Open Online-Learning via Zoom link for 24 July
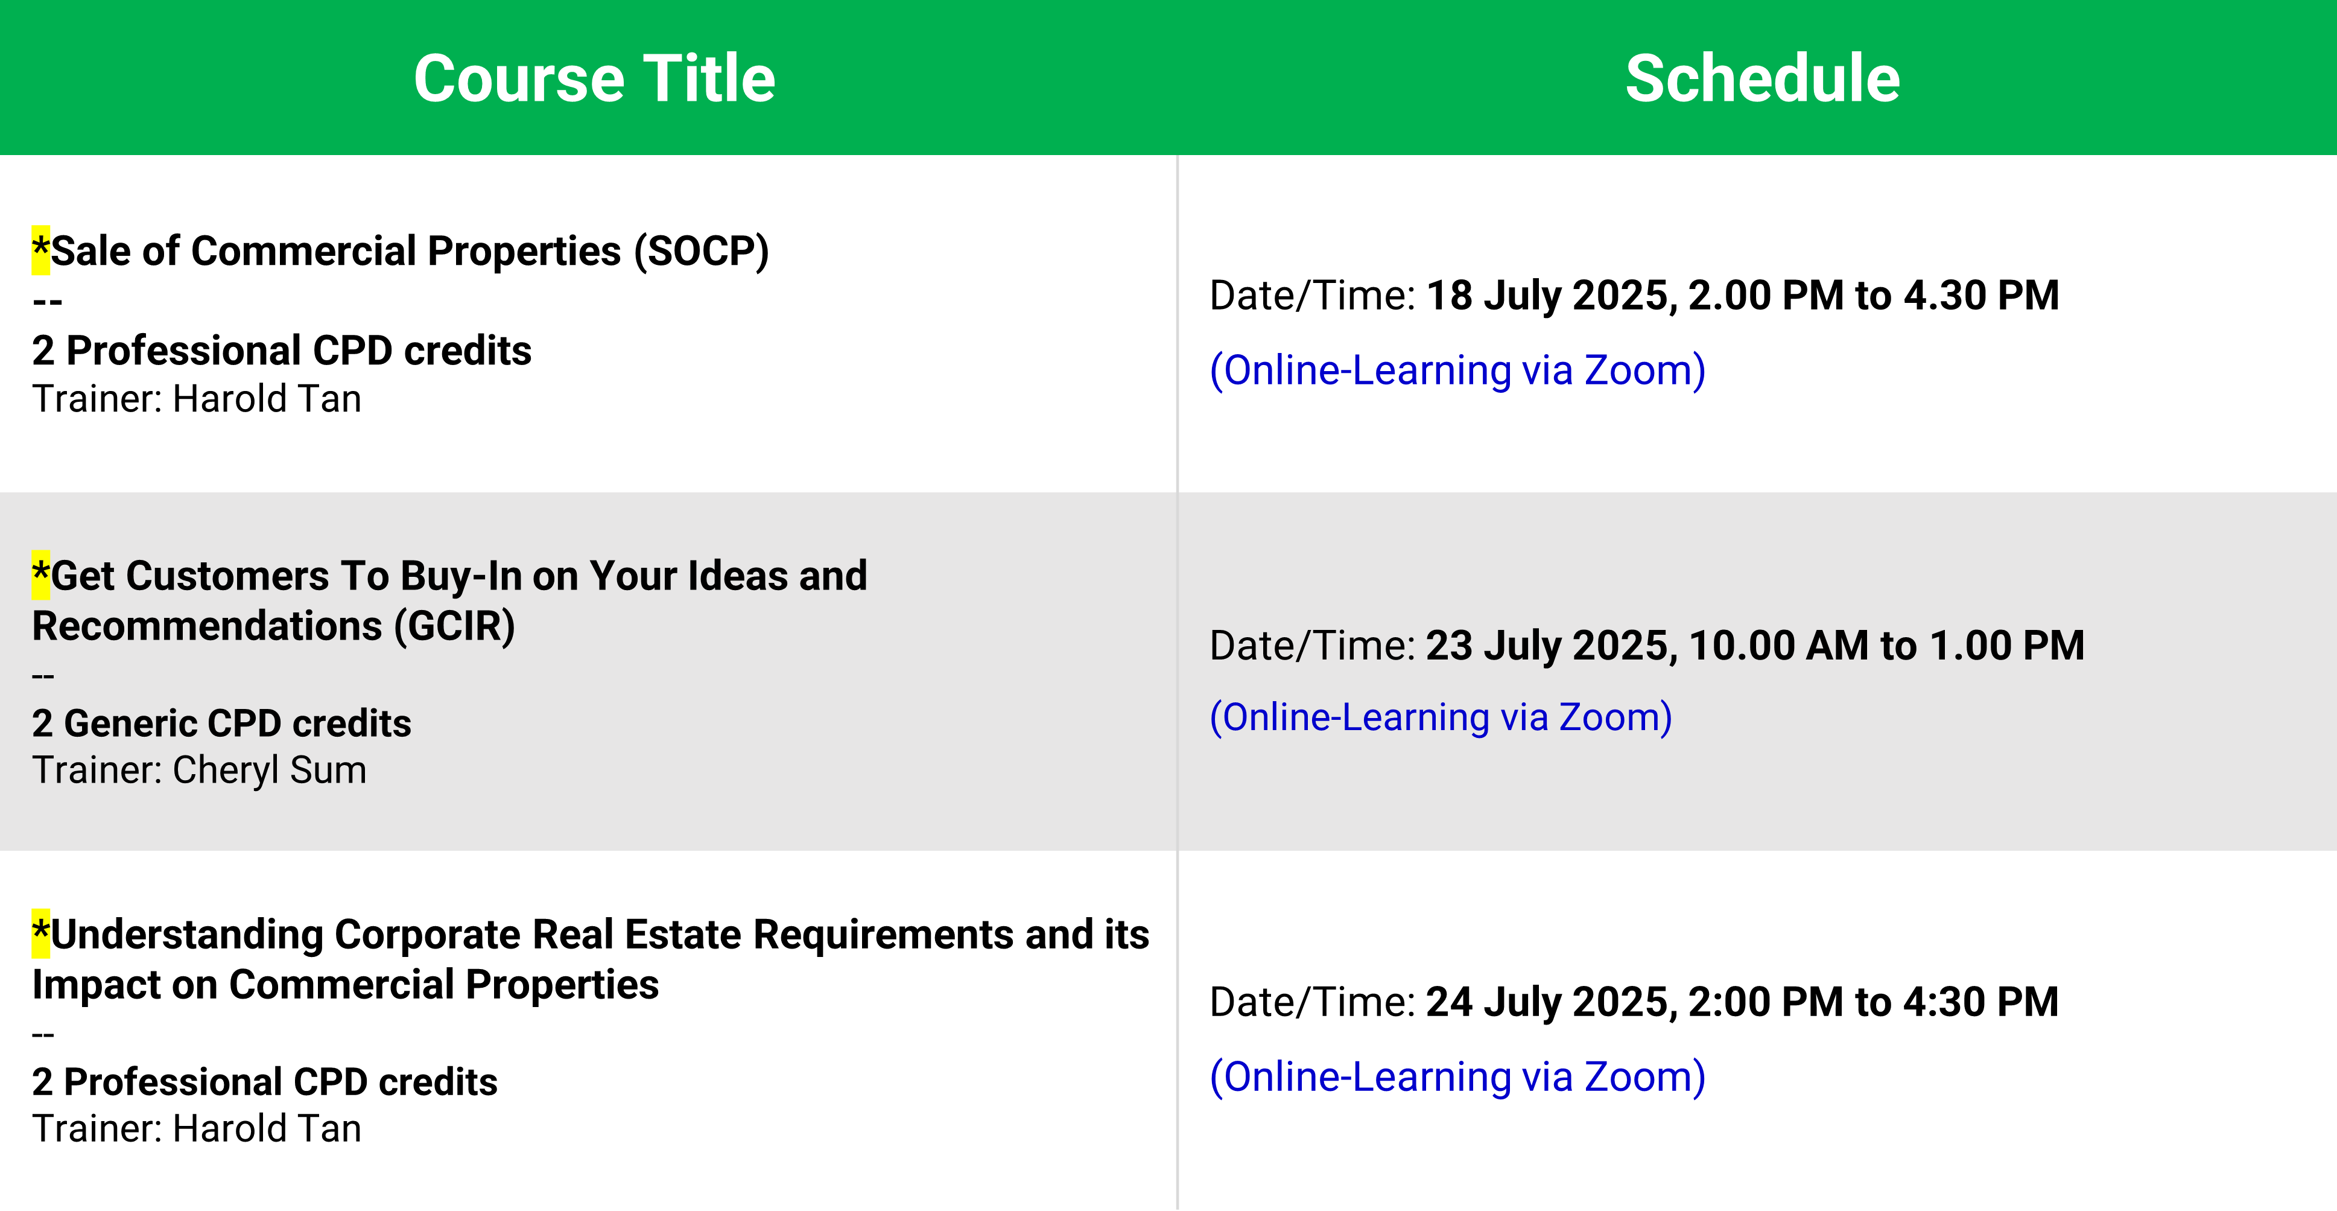 point(1458,1077)
